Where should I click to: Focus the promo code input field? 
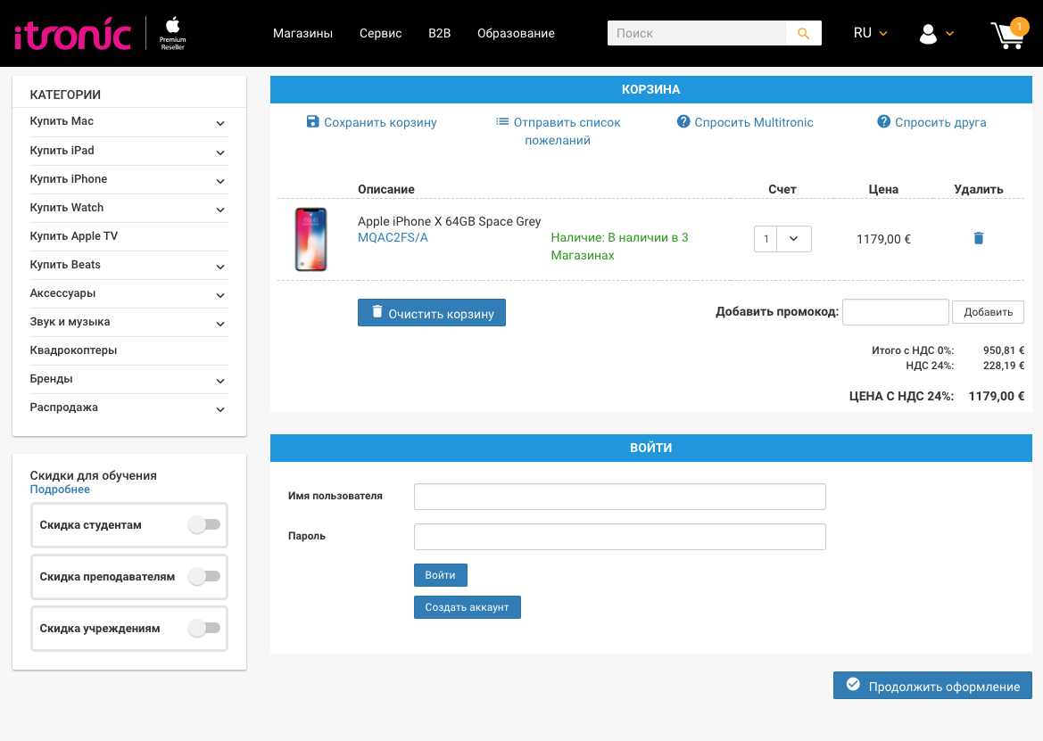coord(895,312)
